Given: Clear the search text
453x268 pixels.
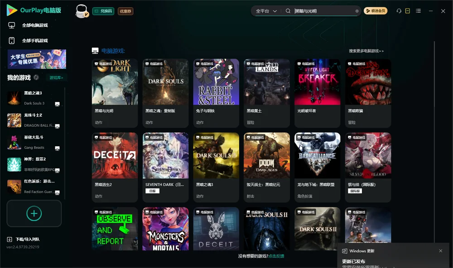Looking at the screenshot, I should [357, 11].
